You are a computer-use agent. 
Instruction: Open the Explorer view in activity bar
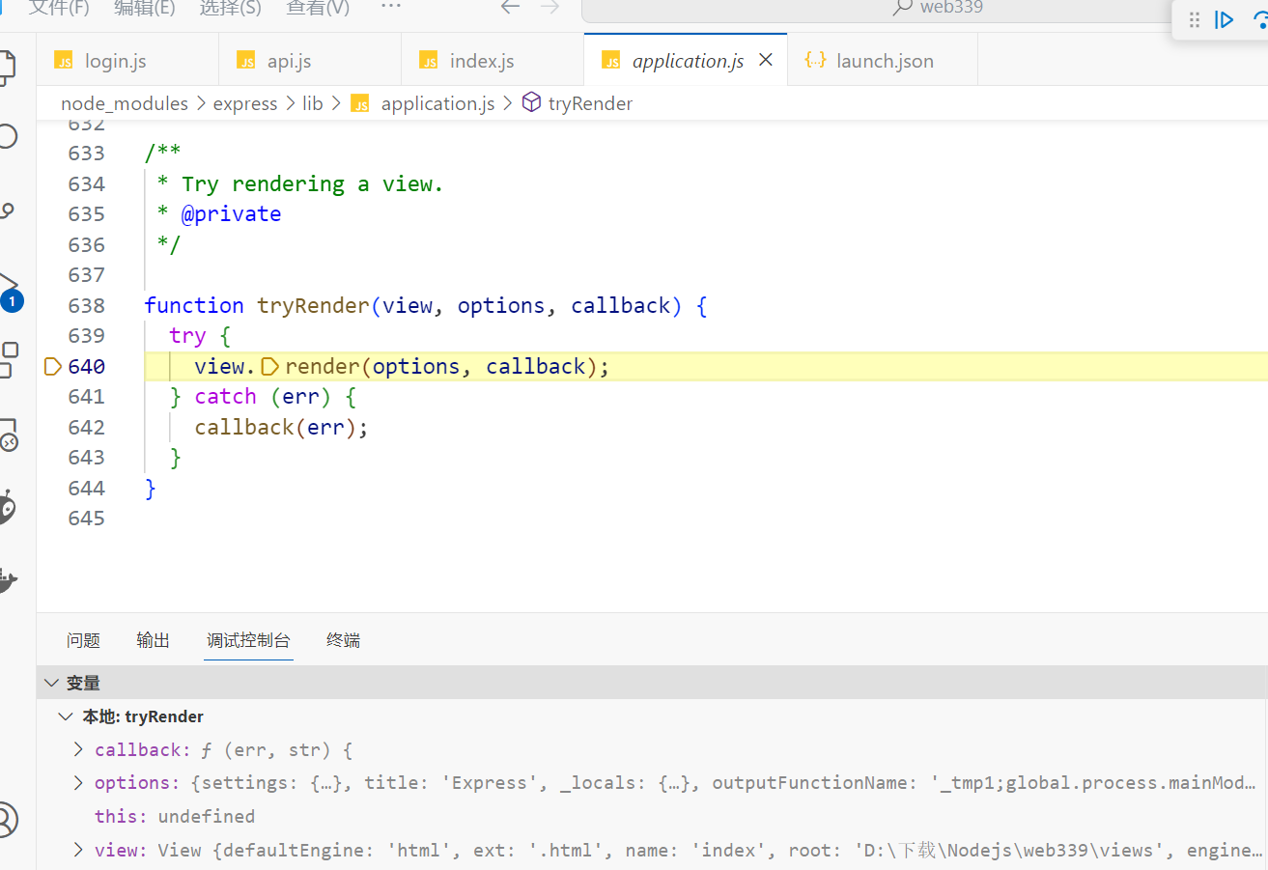click(8, 66)
